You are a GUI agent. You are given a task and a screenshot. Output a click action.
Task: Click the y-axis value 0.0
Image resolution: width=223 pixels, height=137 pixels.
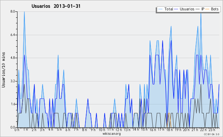13,127
